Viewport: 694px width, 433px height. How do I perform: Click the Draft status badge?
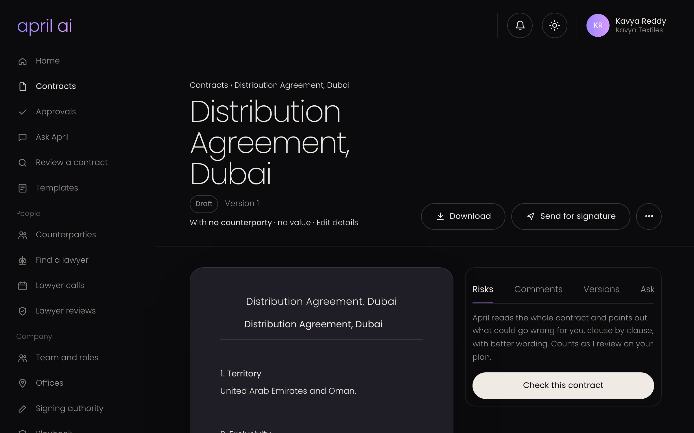tap(204, 204)
